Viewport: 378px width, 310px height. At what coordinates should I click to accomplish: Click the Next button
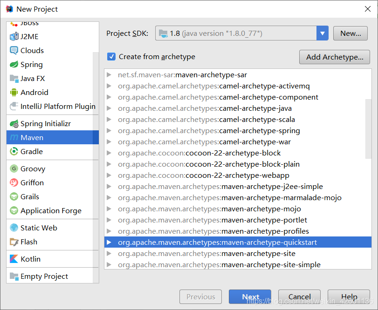tap(250, 297)
